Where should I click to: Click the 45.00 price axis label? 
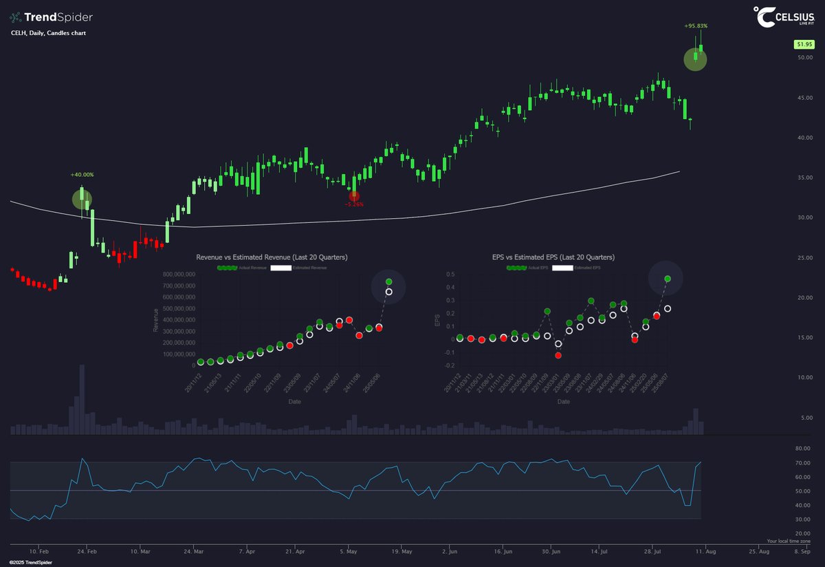tap(804, 97)
